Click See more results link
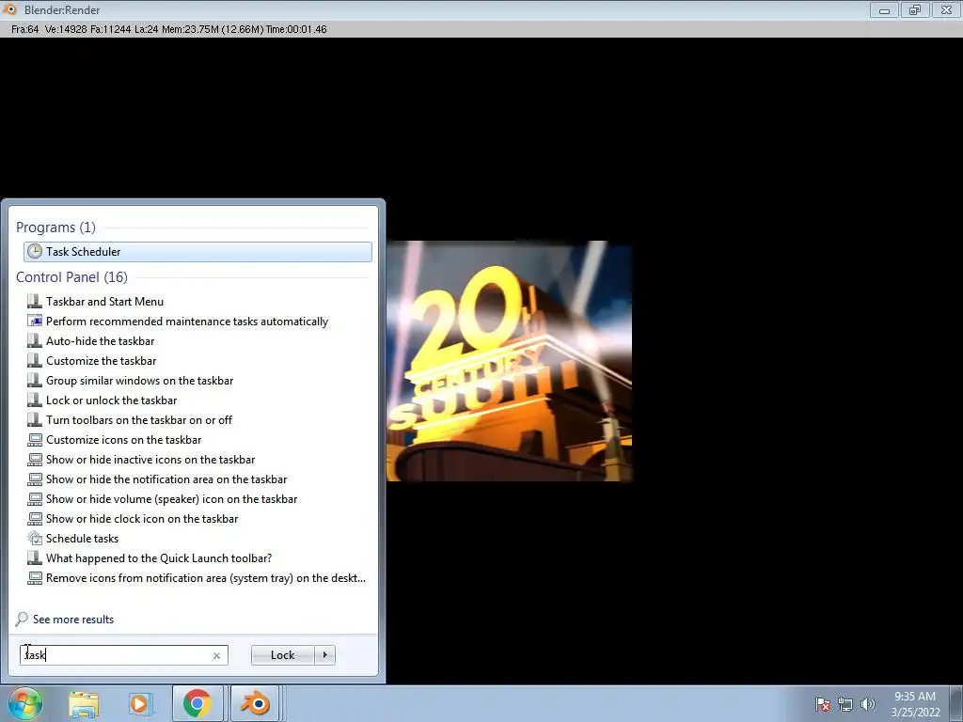This screenshot has width=963, height=722. coord(73,620)
